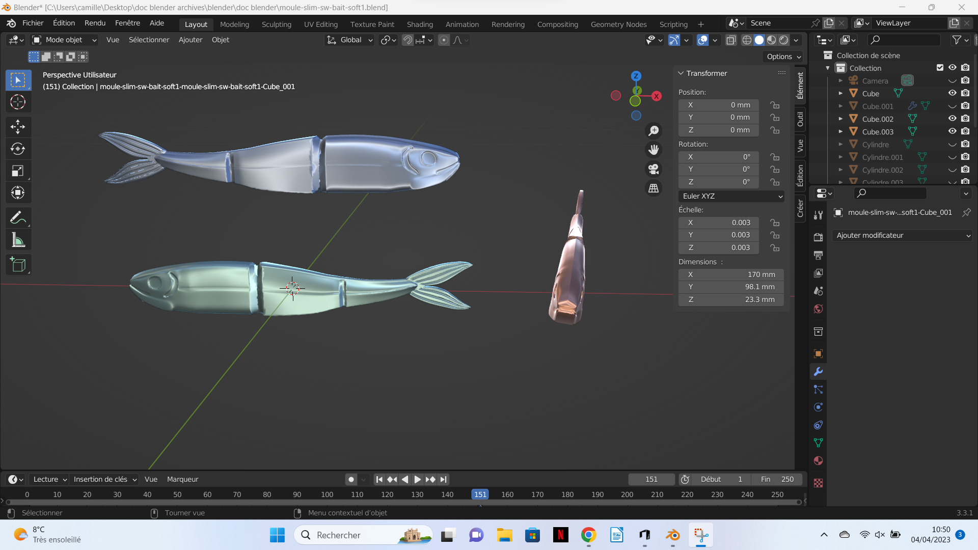Pick the Scale tool
The image size is (978, 550).
pyautogui.click(x=18, y=171)
